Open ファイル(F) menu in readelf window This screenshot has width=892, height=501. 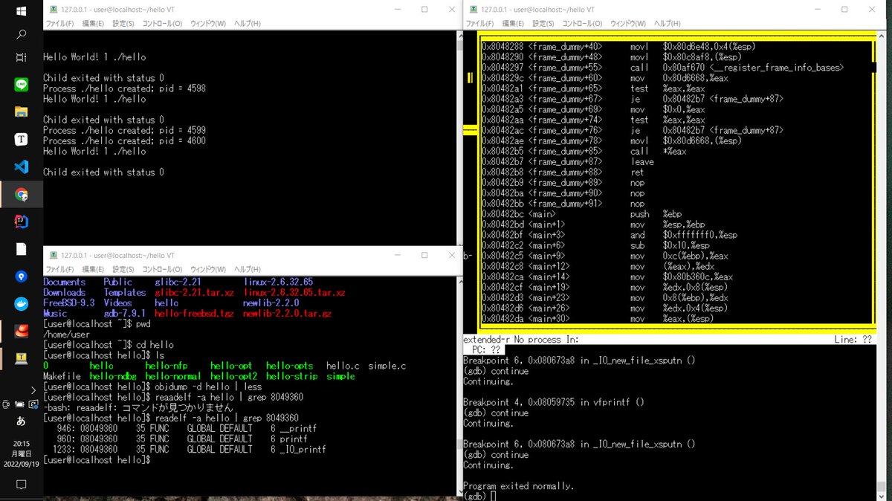[60, 269]
